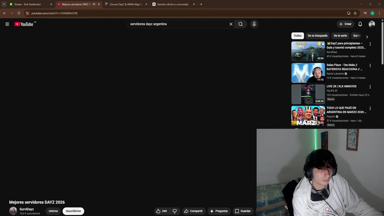Click the 10,6 K suscriptores text
Screen dimensions: 384x216
coord(30,214)
